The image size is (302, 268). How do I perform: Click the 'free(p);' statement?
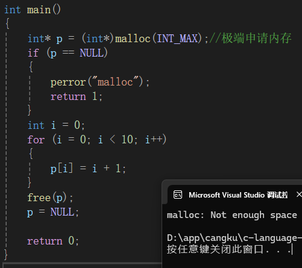pos(50,197)
